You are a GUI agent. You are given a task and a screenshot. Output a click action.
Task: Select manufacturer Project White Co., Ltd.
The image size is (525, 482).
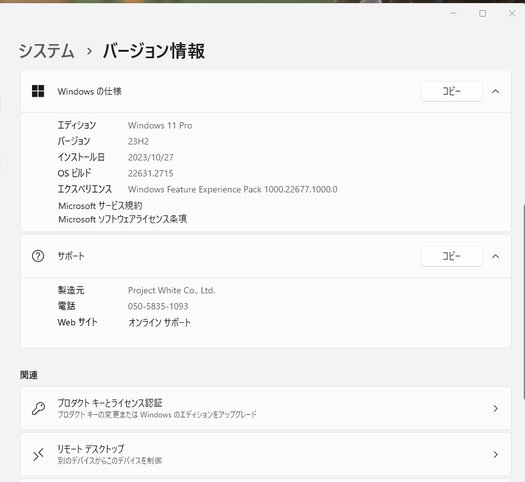coord(172,290)
